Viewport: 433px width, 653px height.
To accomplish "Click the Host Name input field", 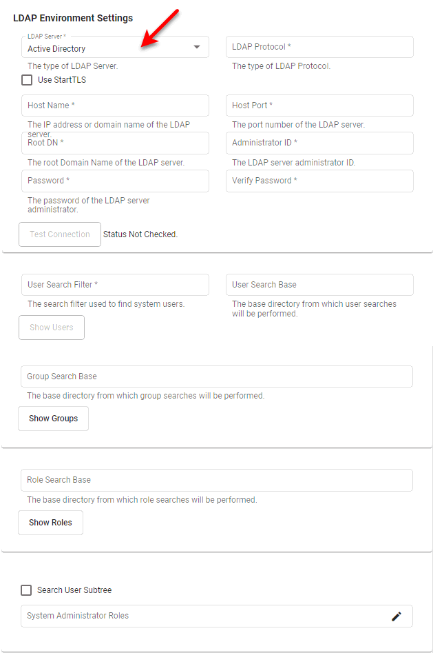I will tap(115, 106).
